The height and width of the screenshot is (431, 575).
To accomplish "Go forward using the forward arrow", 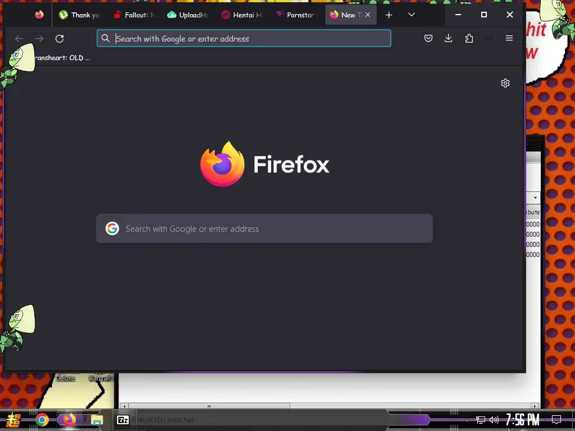I will [39, 39].
